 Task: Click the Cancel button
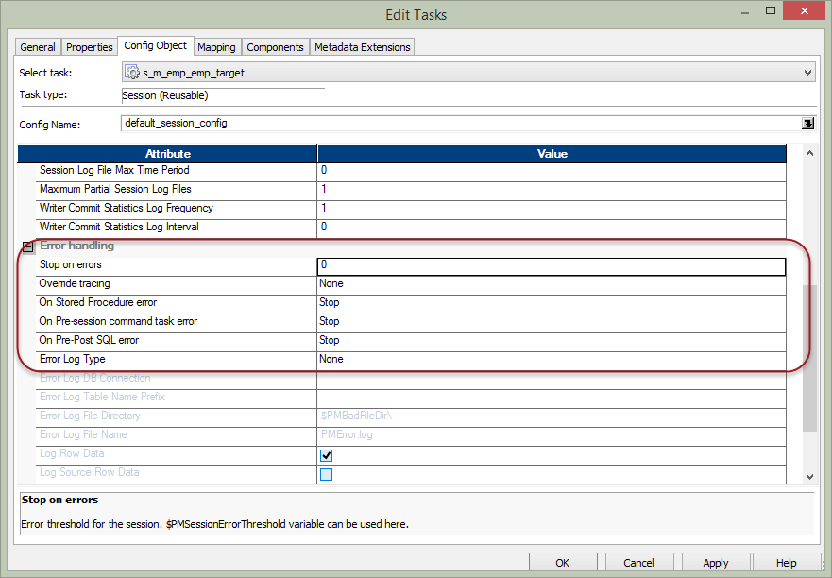coord(638,563)
